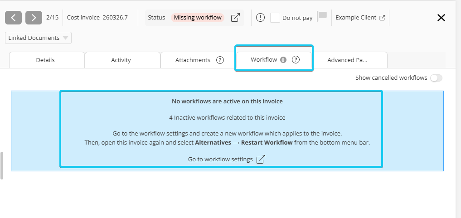Image resolution: width=461 pixels, height=218 pixels.
Task: Close the invoice panel with X
Action: pyautogui.click(x=442, y=18)
